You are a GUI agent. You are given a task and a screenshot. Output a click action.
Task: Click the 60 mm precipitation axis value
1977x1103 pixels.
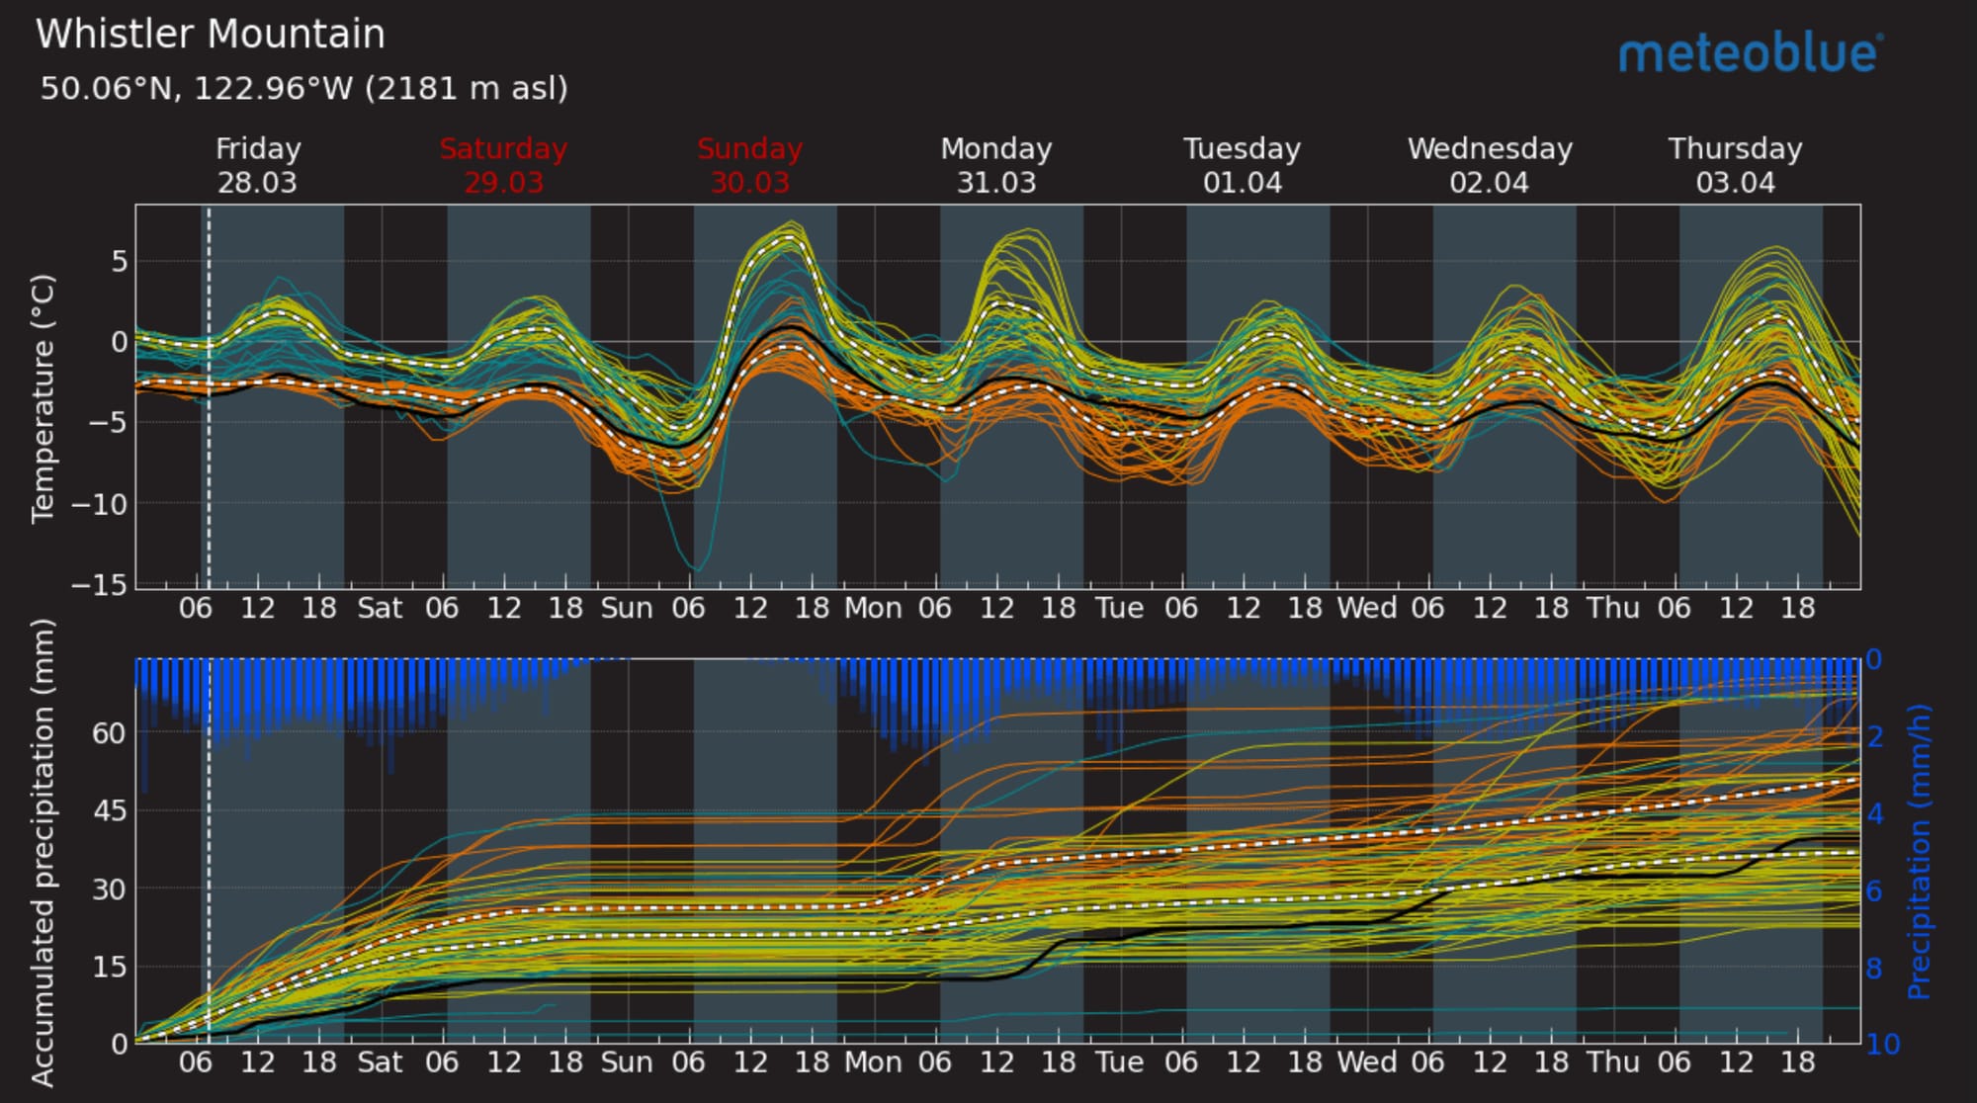click(109, 733)
